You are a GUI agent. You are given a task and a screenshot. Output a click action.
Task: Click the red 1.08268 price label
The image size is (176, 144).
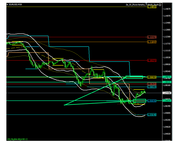(152, 84)
